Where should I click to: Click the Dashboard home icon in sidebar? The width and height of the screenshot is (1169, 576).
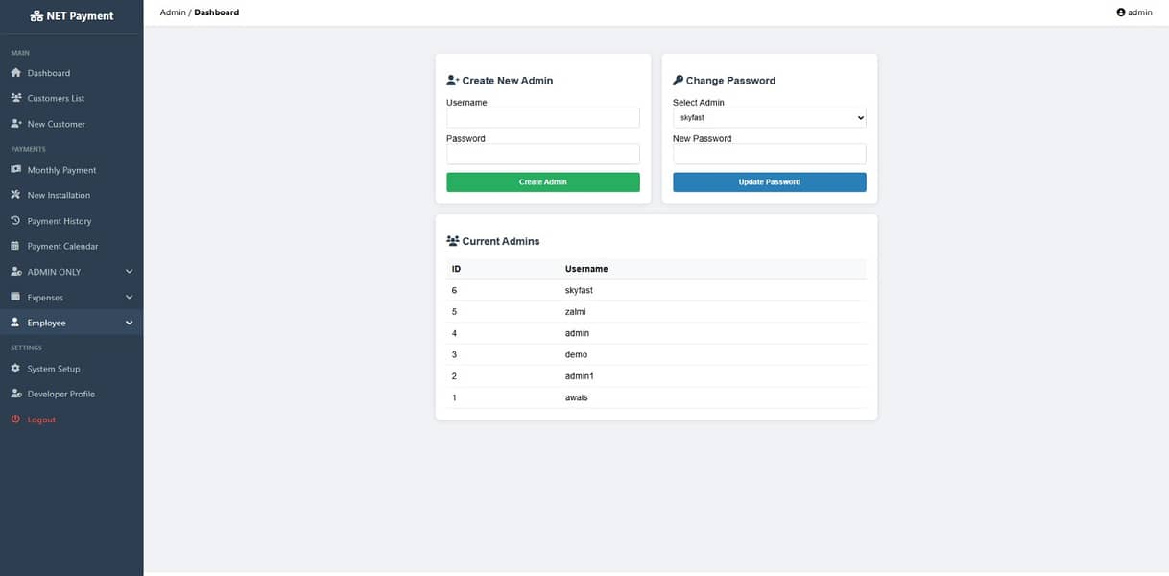coord(15,73)
